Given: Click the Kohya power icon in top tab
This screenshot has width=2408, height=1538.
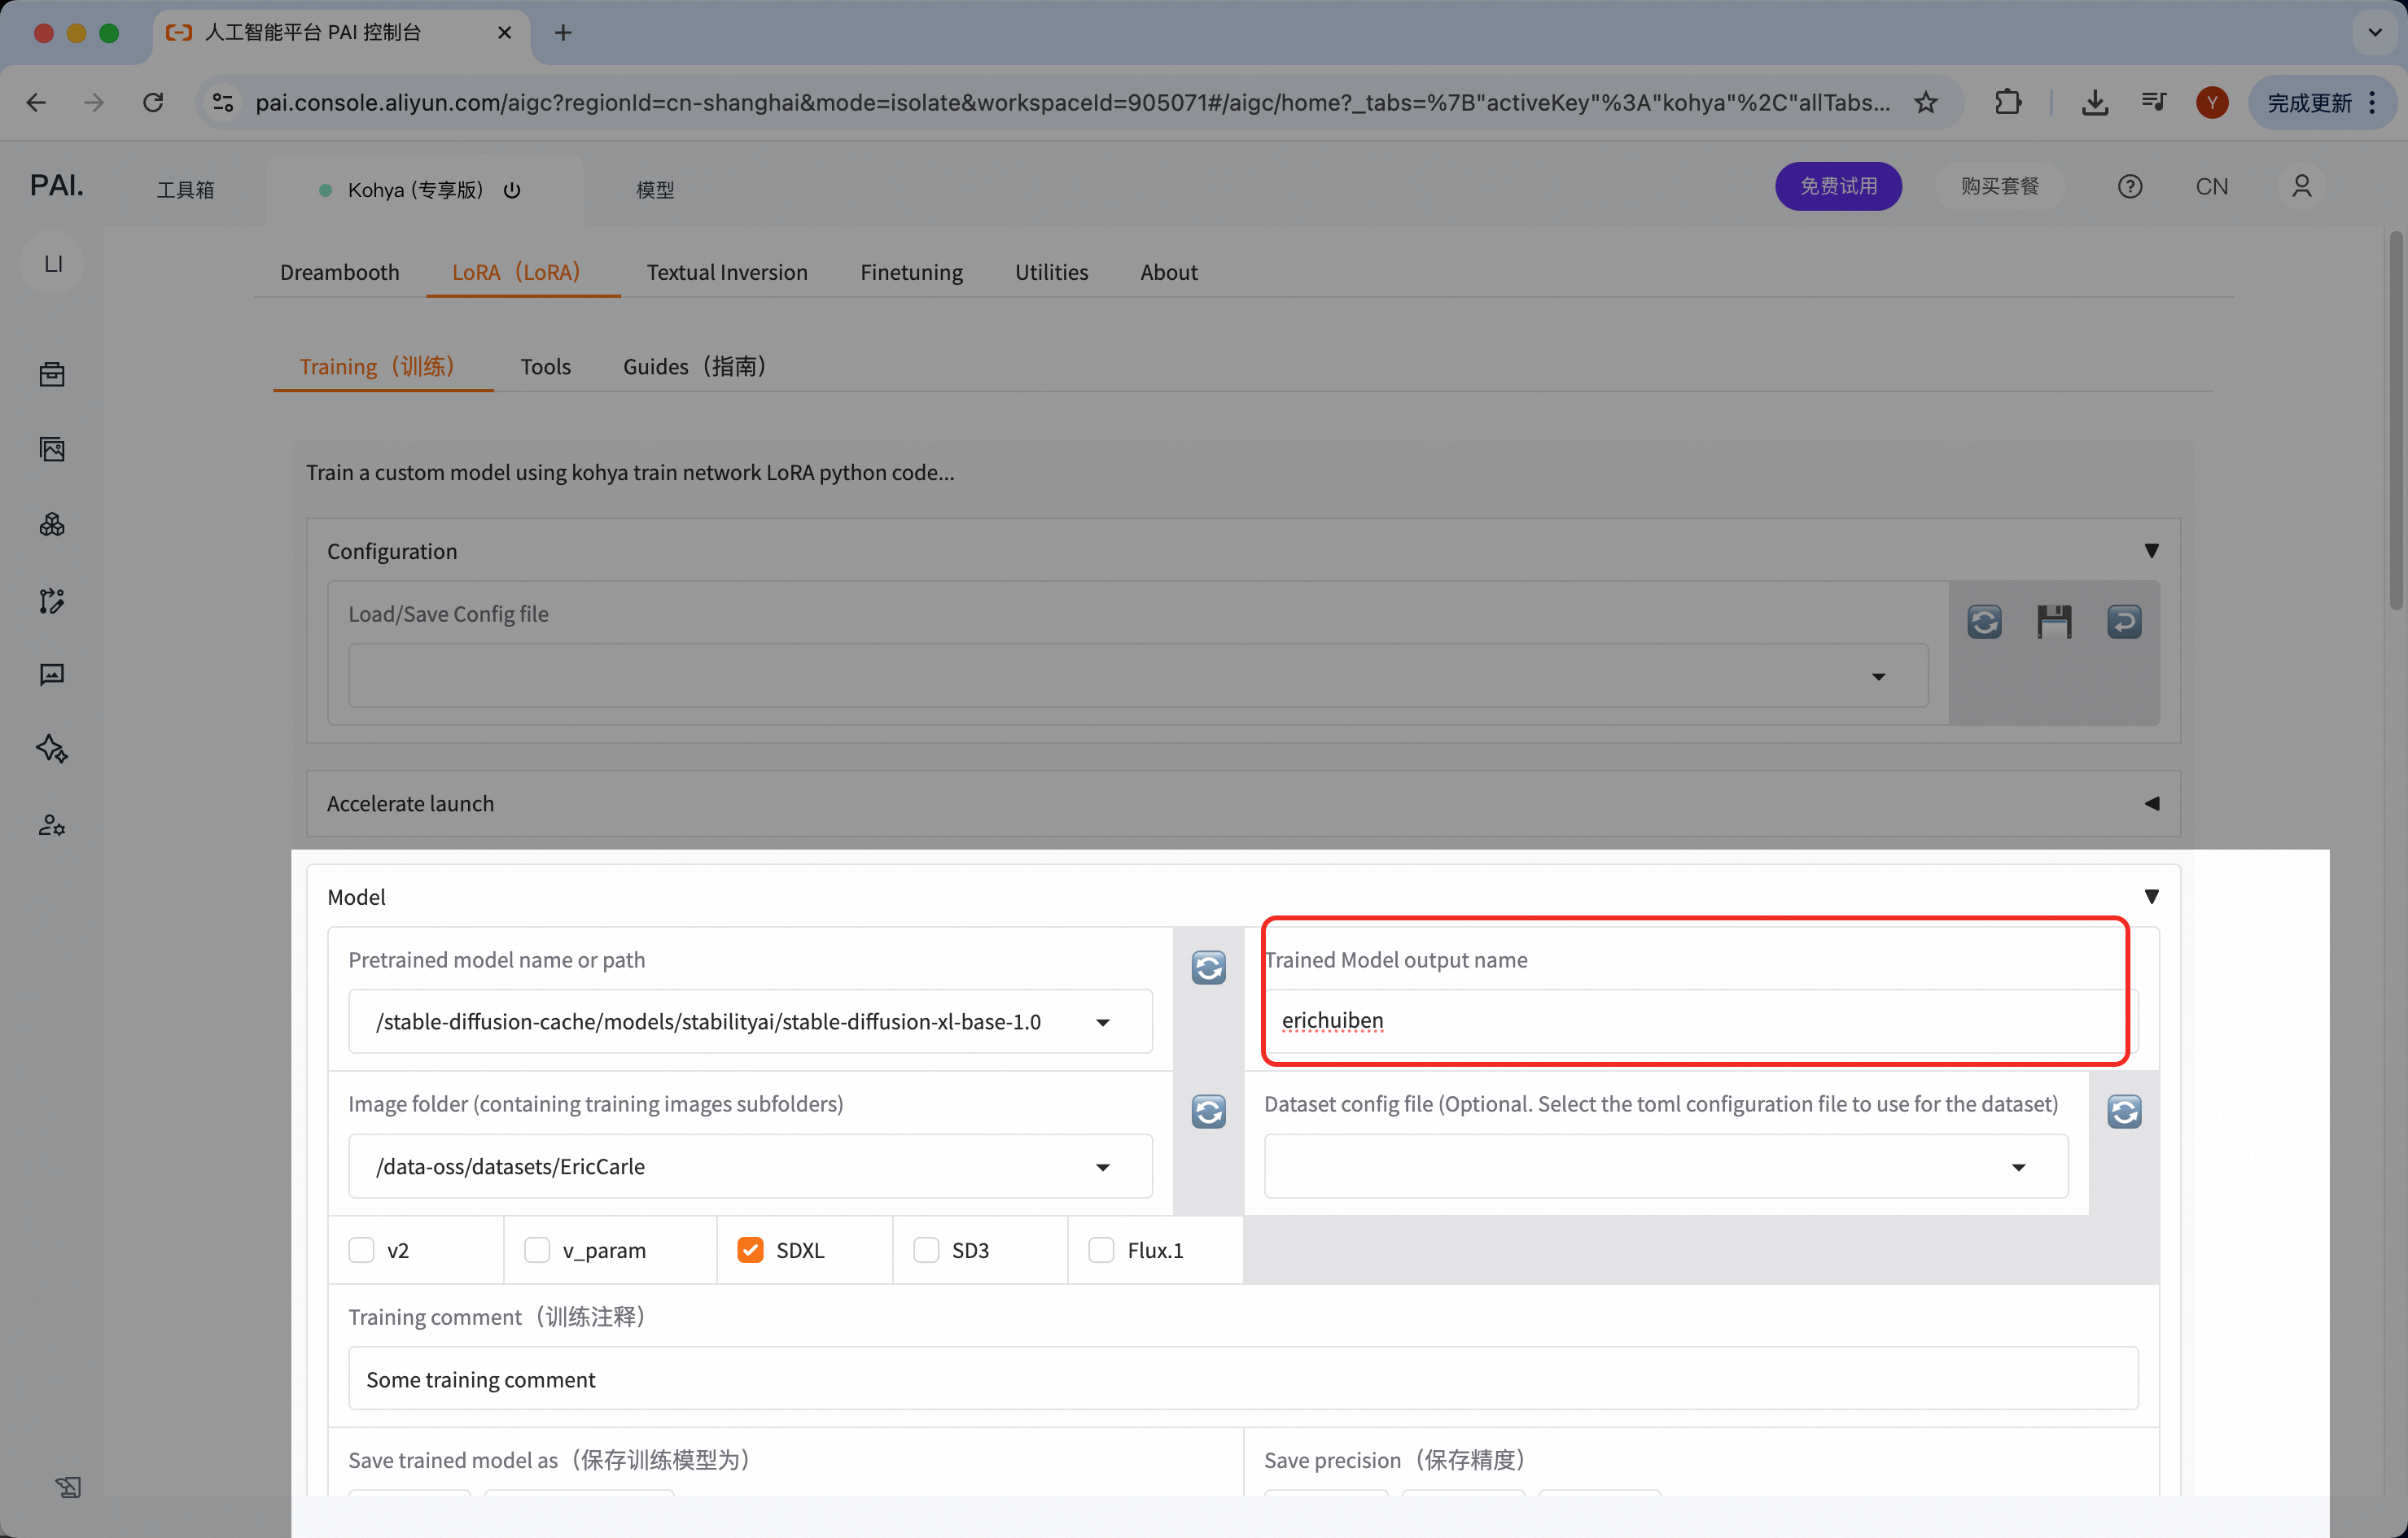Looking at the screenshot, I should tap(512, 190).
